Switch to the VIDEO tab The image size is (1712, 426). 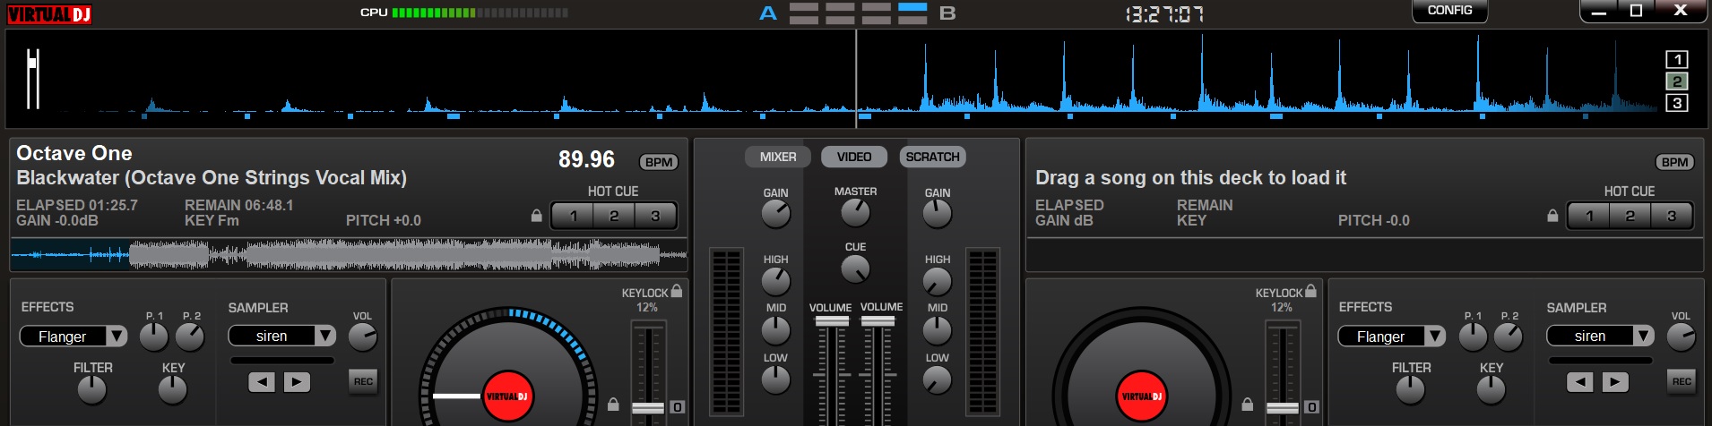click(854, 157)
